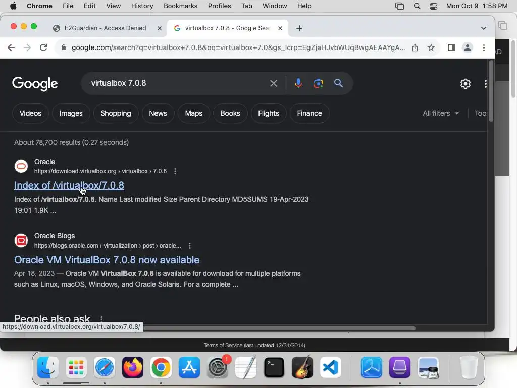Open Google quick settings gear
The image size is (517, 388).
tap(465, 84)
